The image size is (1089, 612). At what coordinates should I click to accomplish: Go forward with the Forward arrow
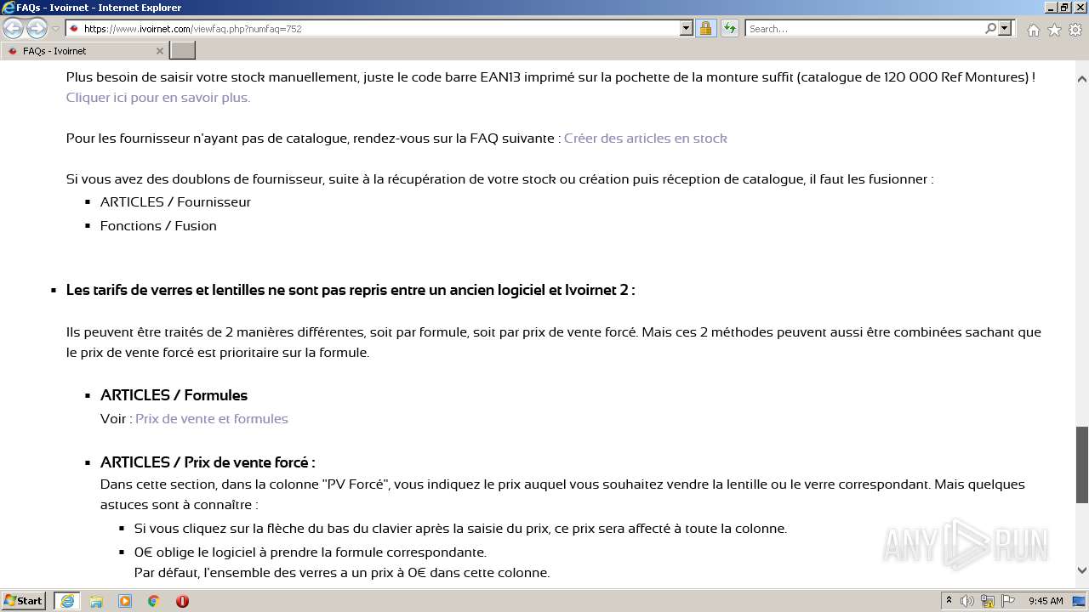click(x=37, y=28)
